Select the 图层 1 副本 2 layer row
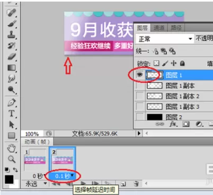 [179, 96]
